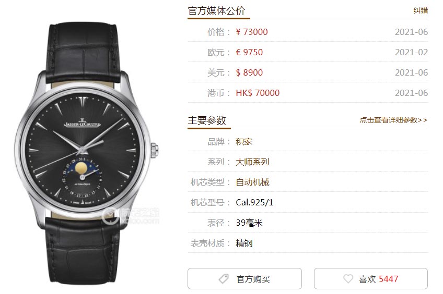
Task: Select the 主要参数 section heading
Action: pyautogui.click(x=207, y=120)
